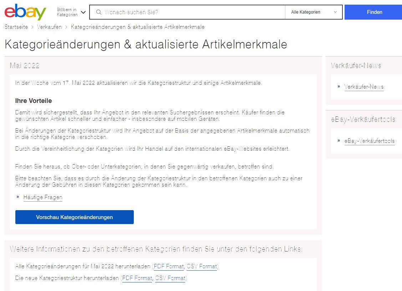
Task: Click the Verkäufer-News sidebar heading
Action: point(356,66)
